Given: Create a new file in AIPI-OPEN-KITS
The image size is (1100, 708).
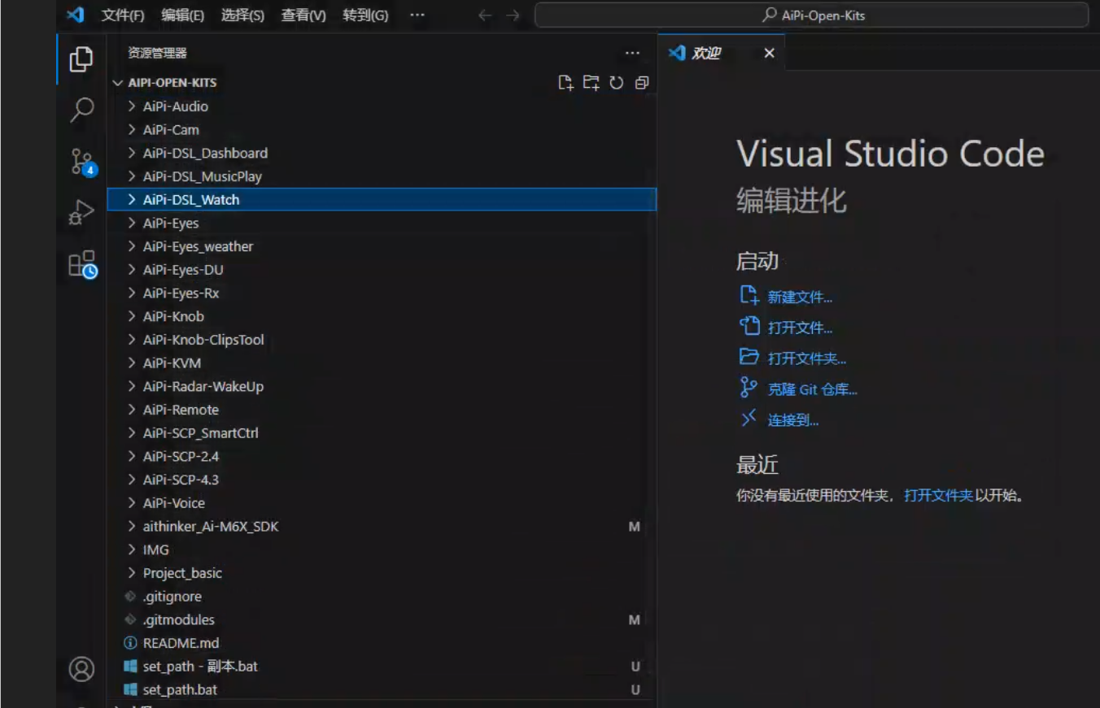Looking at the screenshot, I should point(565,82).
